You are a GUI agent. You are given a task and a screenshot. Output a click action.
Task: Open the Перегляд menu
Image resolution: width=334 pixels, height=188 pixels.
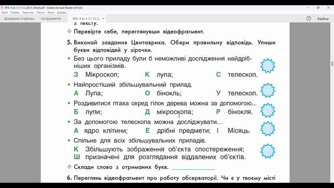(28, 13)
